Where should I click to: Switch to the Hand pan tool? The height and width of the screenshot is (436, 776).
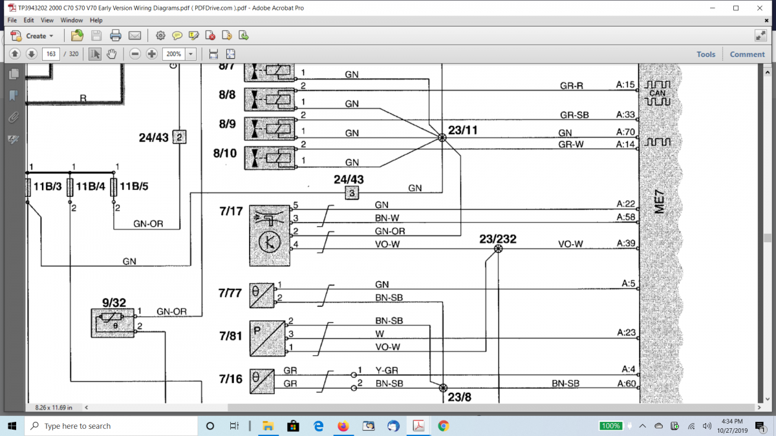pos(111,54)
